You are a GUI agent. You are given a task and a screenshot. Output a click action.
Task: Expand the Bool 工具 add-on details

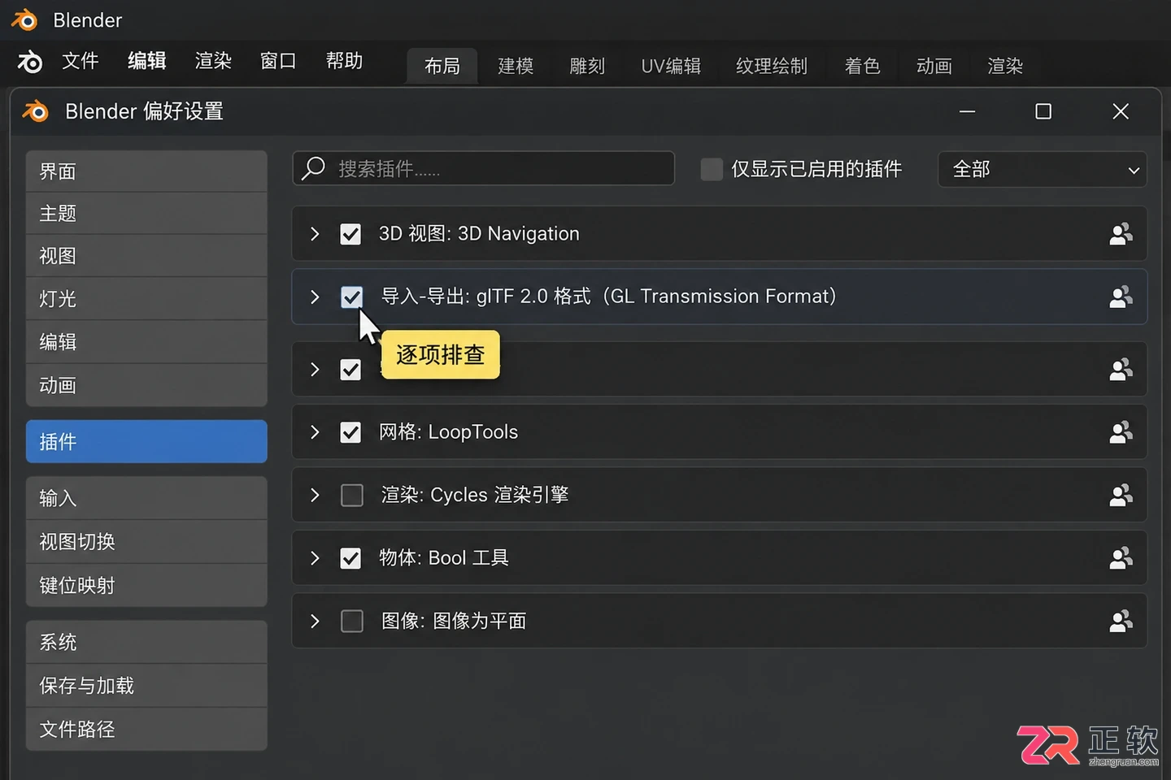pos(315,558)
